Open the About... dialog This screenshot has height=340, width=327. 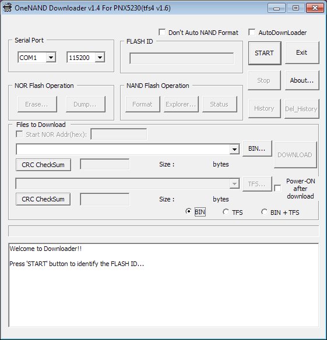pyautogui.click(x=302, y=80)
